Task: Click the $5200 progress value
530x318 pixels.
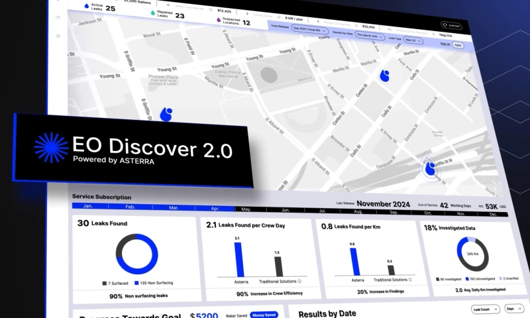Action: pos(204,315)
